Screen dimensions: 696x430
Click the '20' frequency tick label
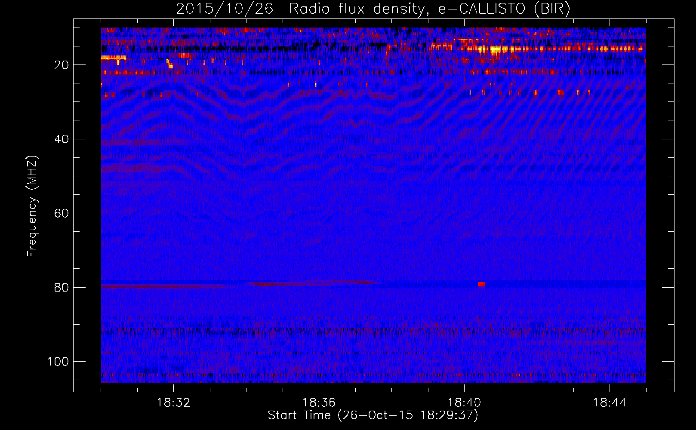62,65
